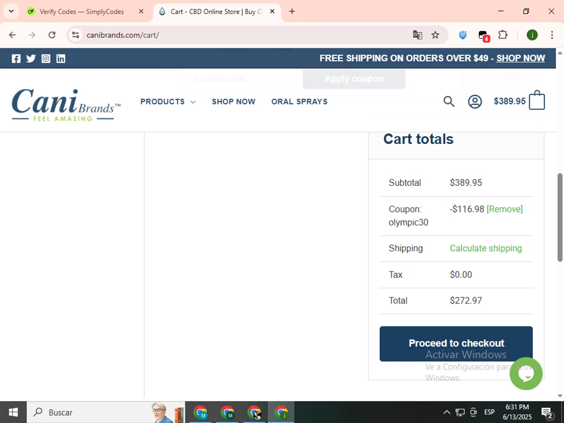Open extension icon with red 4 badge
The width and height of the screenshot is (564, 423).
pos(484,36)
